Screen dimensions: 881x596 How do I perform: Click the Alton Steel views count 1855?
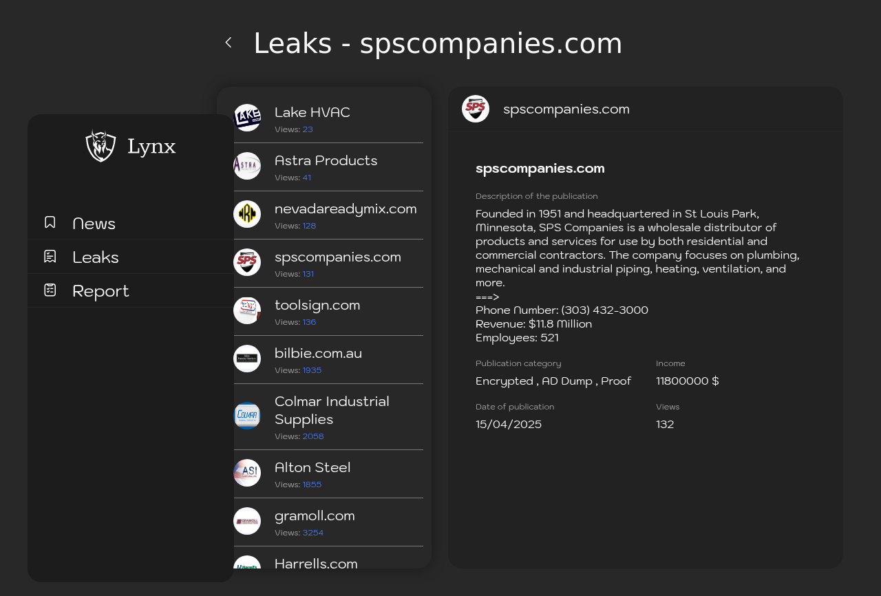[312, 485]
